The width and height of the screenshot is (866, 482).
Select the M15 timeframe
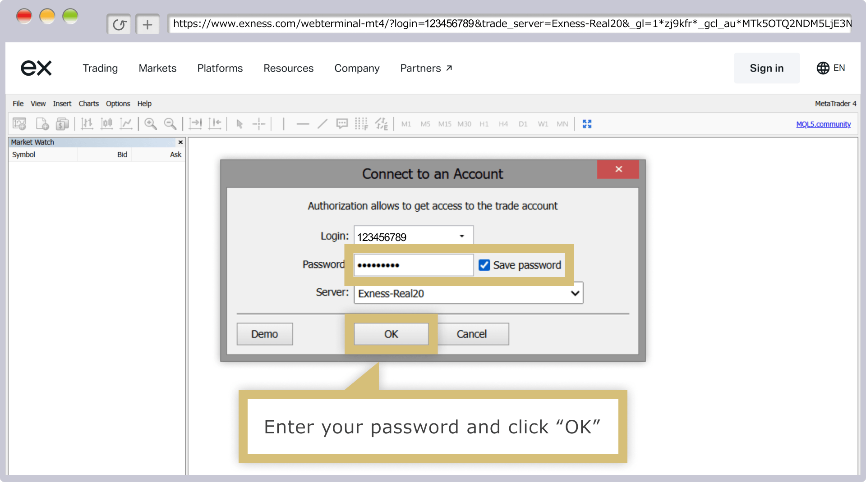[x=445, y=124]
